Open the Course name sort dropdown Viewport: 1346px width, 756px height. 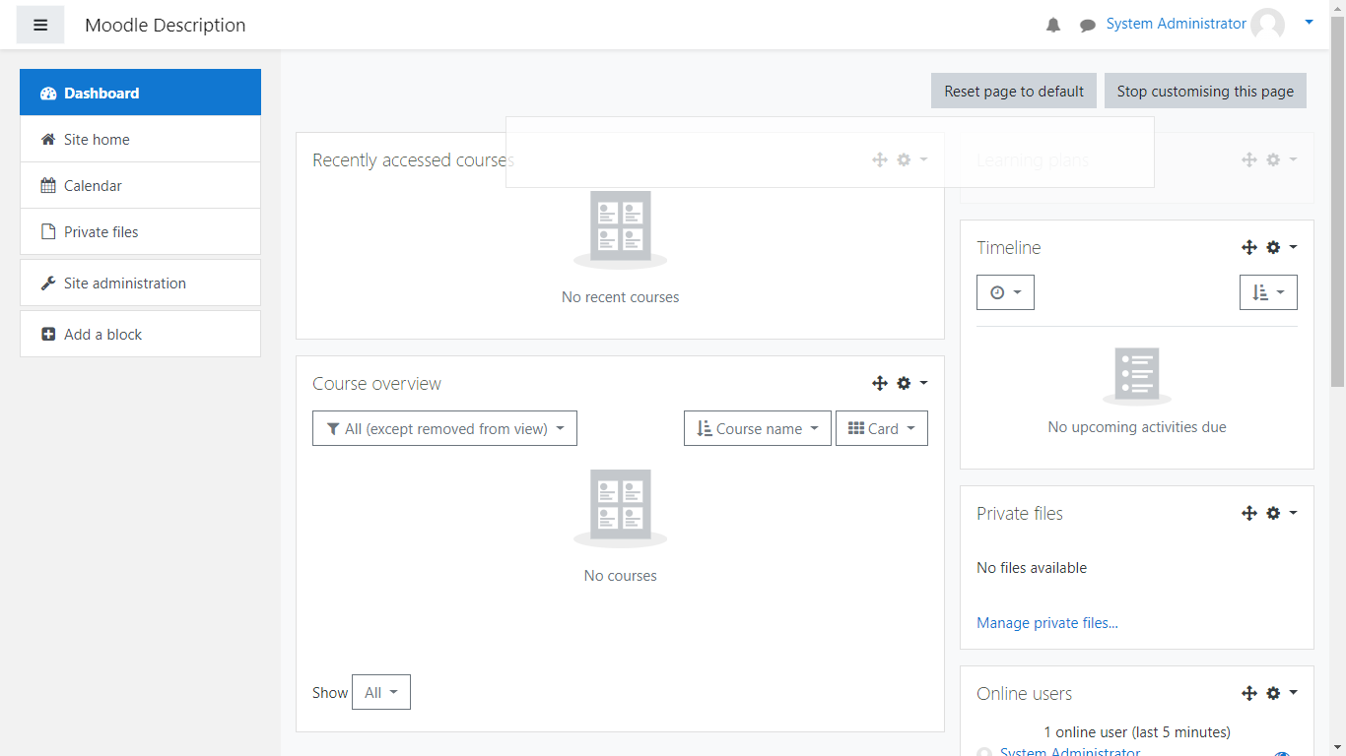tap(757, 428)
